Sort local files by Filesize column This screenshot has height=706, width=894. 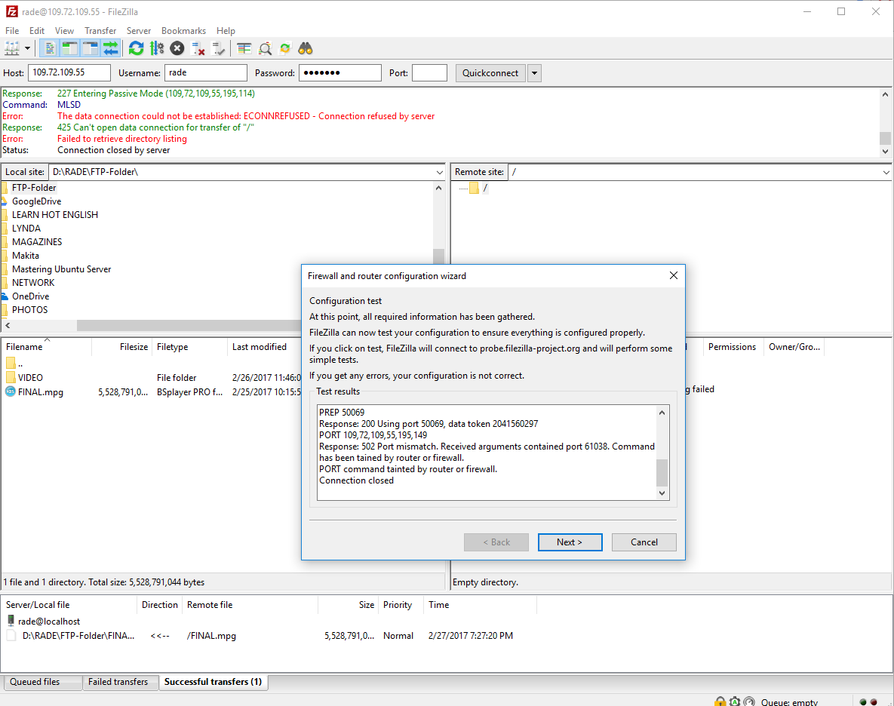(x=122, y=346)
